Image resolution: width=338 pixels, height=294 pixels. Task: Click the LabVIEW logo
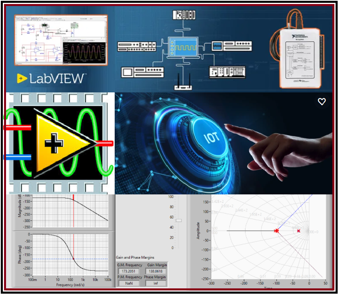coord(51,78)
